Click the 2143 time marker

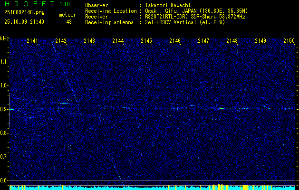coord(89,40)
